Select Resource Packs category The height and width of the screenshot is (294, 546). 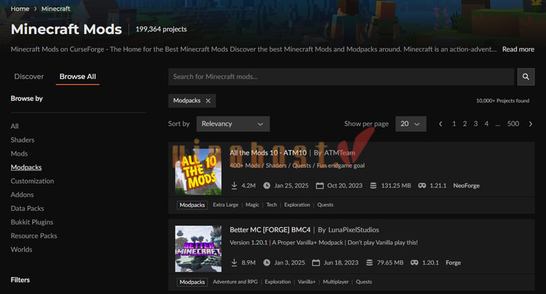click(33, 236)
